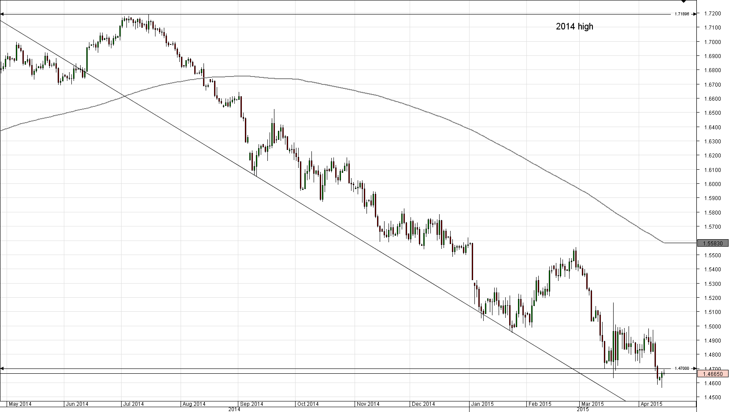
Task: Click the Feb 2015 date label
Action: (x=540, y=404)
